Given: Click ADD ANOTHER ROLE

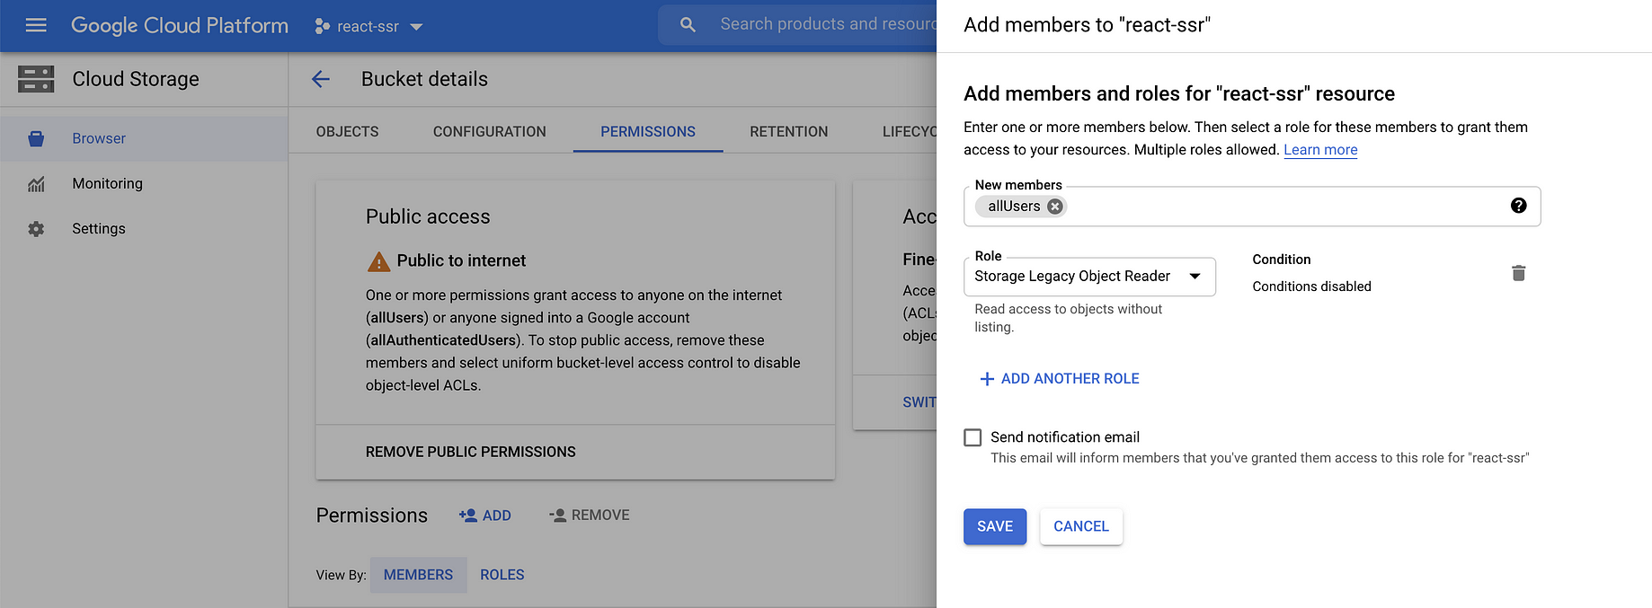Looking at the screenshot, I should tap(1059, 379).
